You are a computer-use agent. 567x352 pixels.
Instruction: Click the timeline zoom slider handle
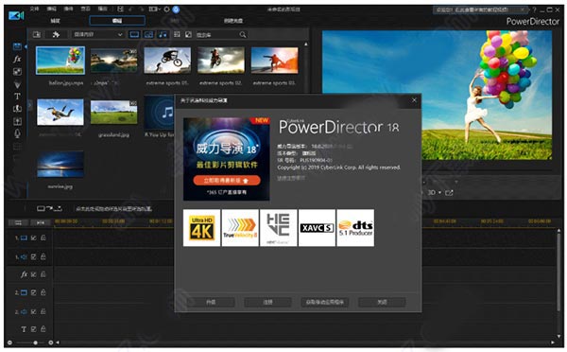click(x=36, y=343)
